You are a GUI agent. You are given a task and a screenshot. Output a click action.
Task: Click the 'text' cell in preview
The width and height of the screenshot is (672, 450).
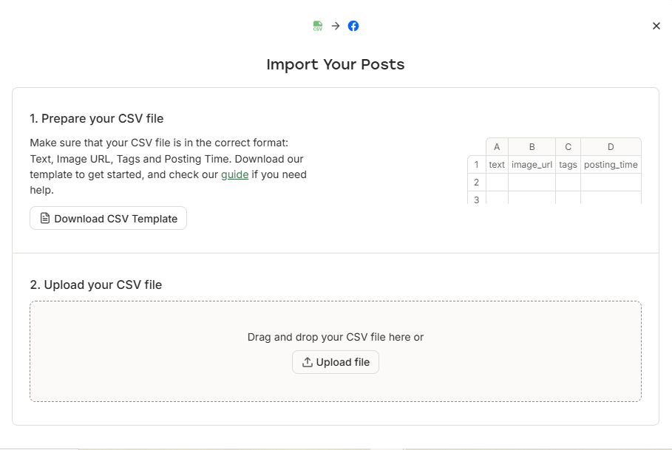(497, 165)
